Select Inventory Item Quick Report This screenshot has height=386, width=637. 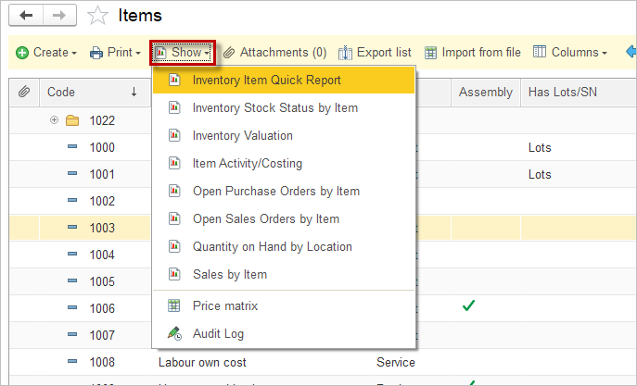[267, 80]
